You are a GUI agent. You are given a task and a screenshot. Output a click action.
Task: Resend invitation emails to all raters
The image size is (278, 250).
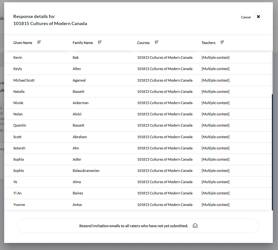(138, 226)
